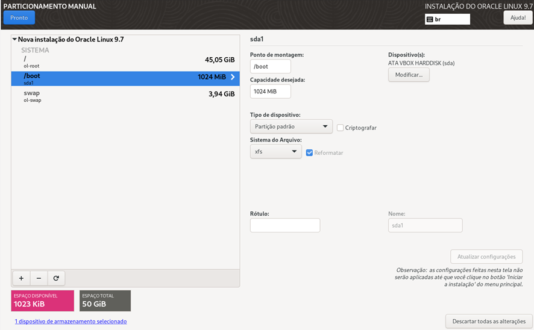Click the reload storage configuration icon
534x330 pixels.
point(56,278)
